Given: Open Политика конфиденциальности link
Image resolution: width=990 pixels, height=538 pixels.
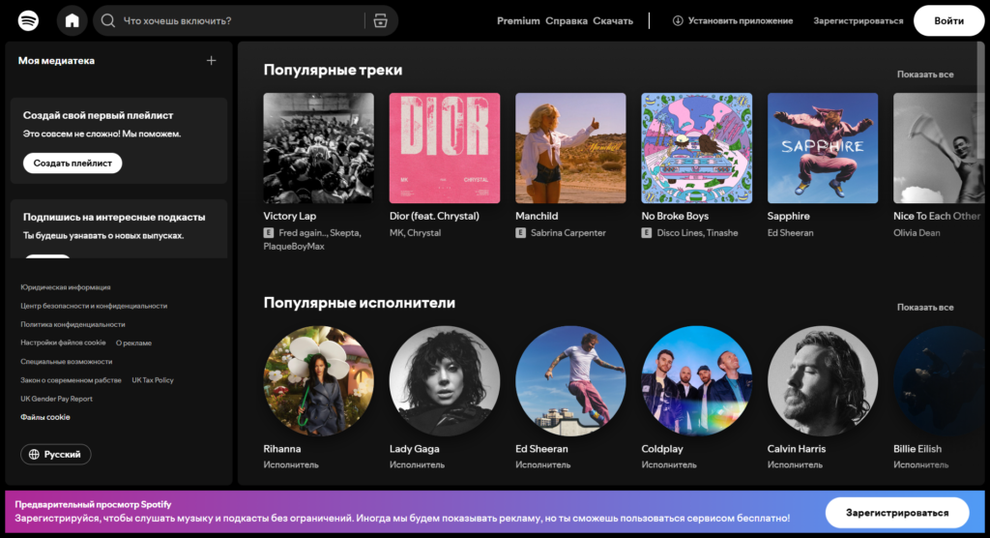Looking at the screenshot, I should click(73, 324).
